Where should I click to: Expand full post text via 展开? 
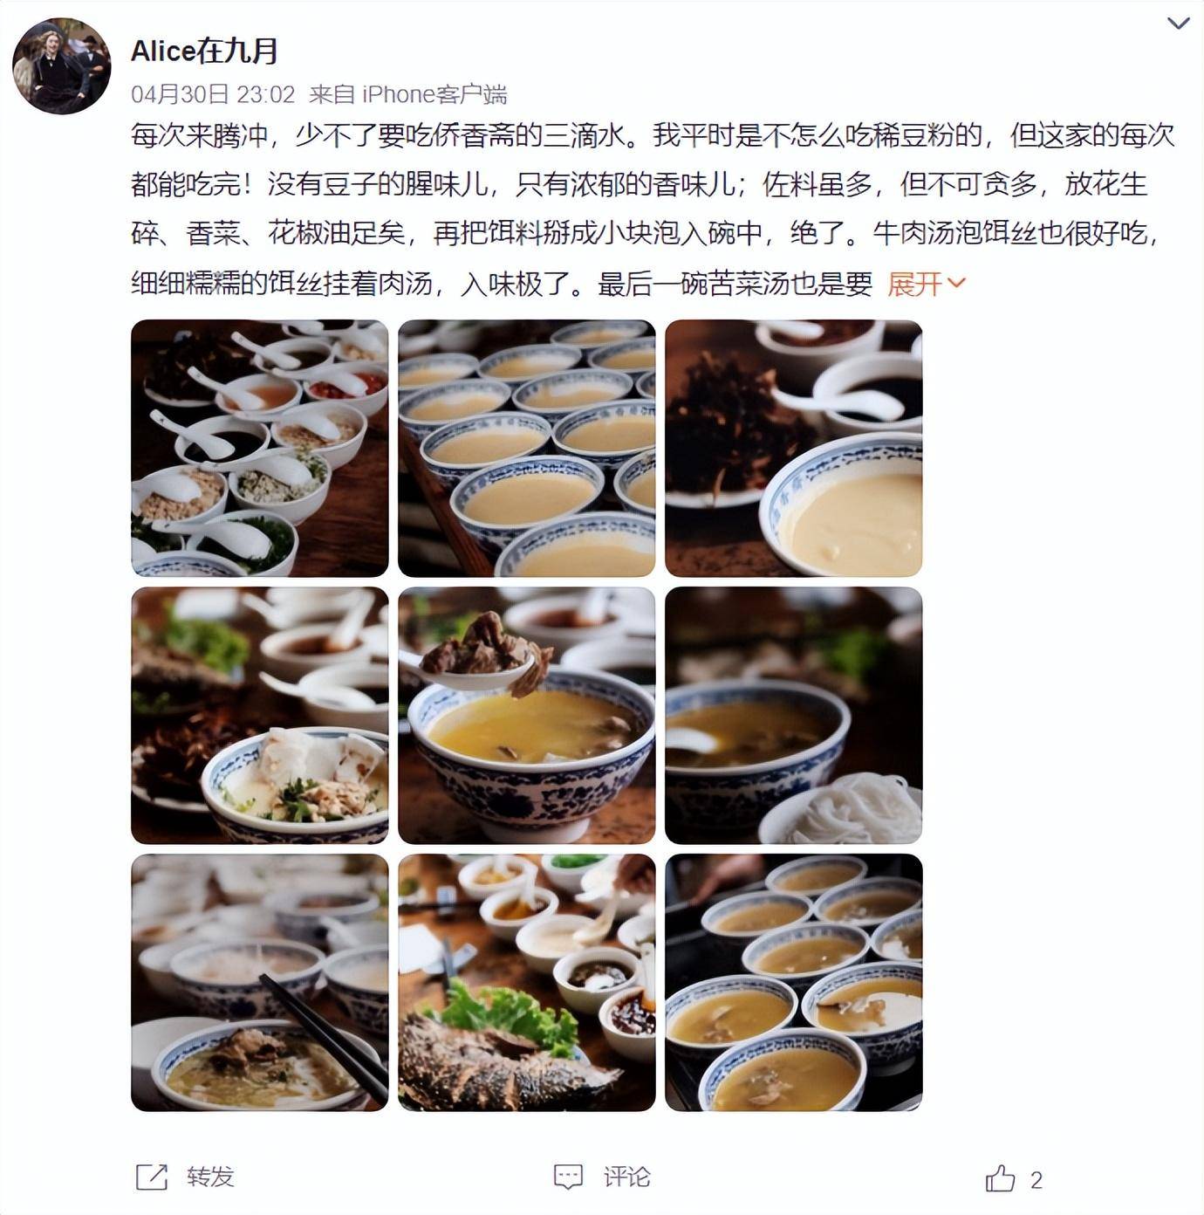(914, 284)
